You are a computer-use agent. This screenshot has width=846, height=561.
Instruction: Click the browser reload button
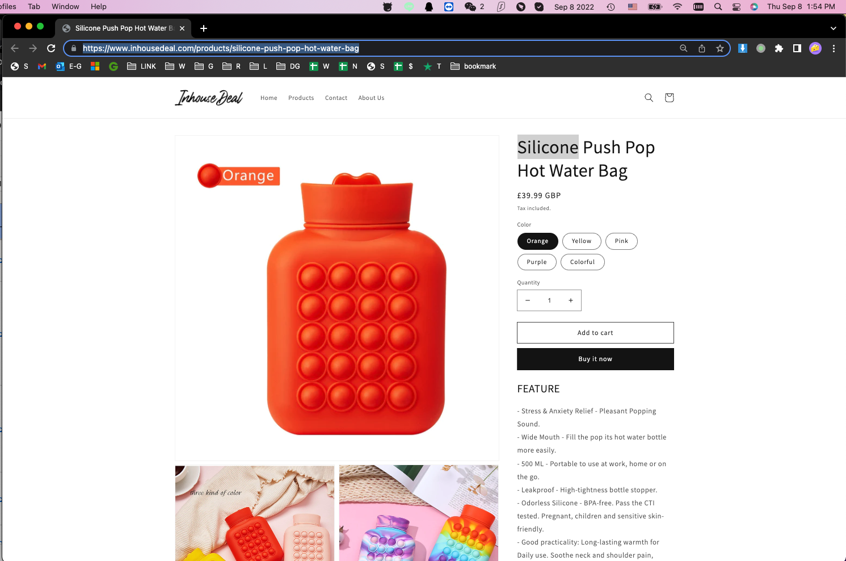click(51, 48)
